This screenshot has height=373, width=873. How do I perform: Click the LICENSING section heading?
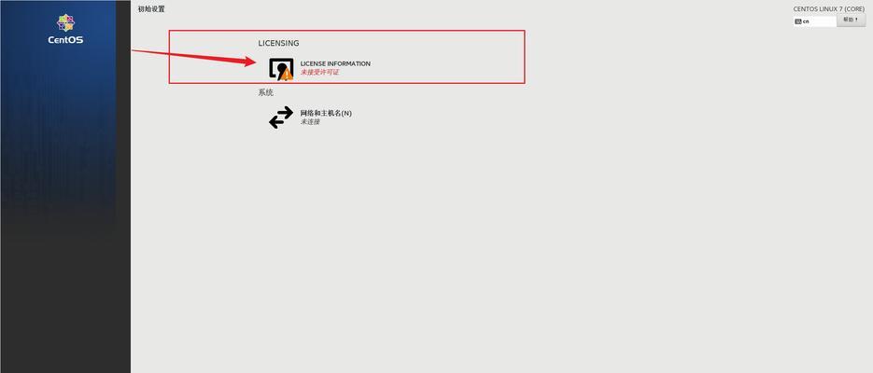[278, 43]
